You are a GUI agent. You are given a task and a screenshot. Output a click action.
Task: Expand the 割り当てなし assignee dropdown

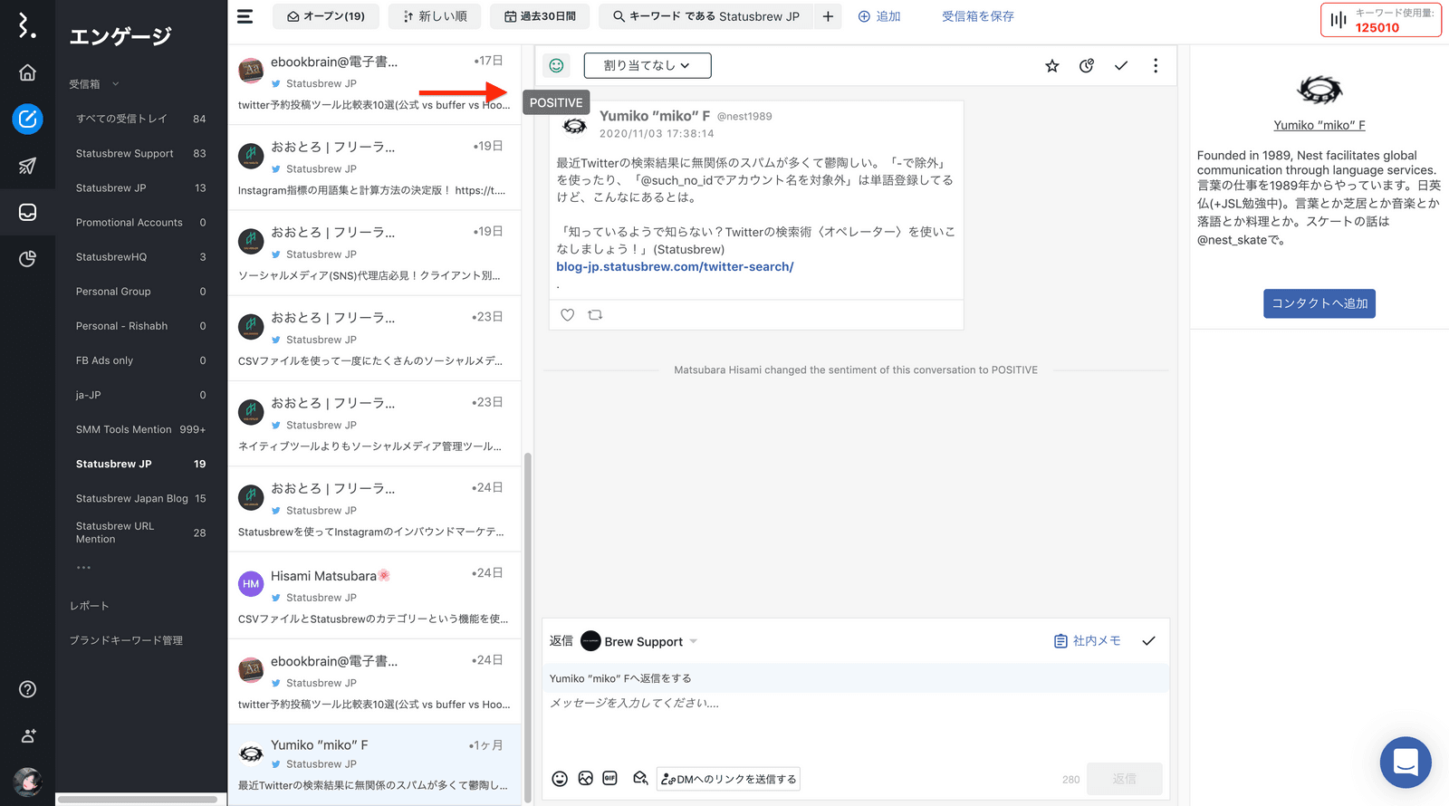(x=647, y=65)
